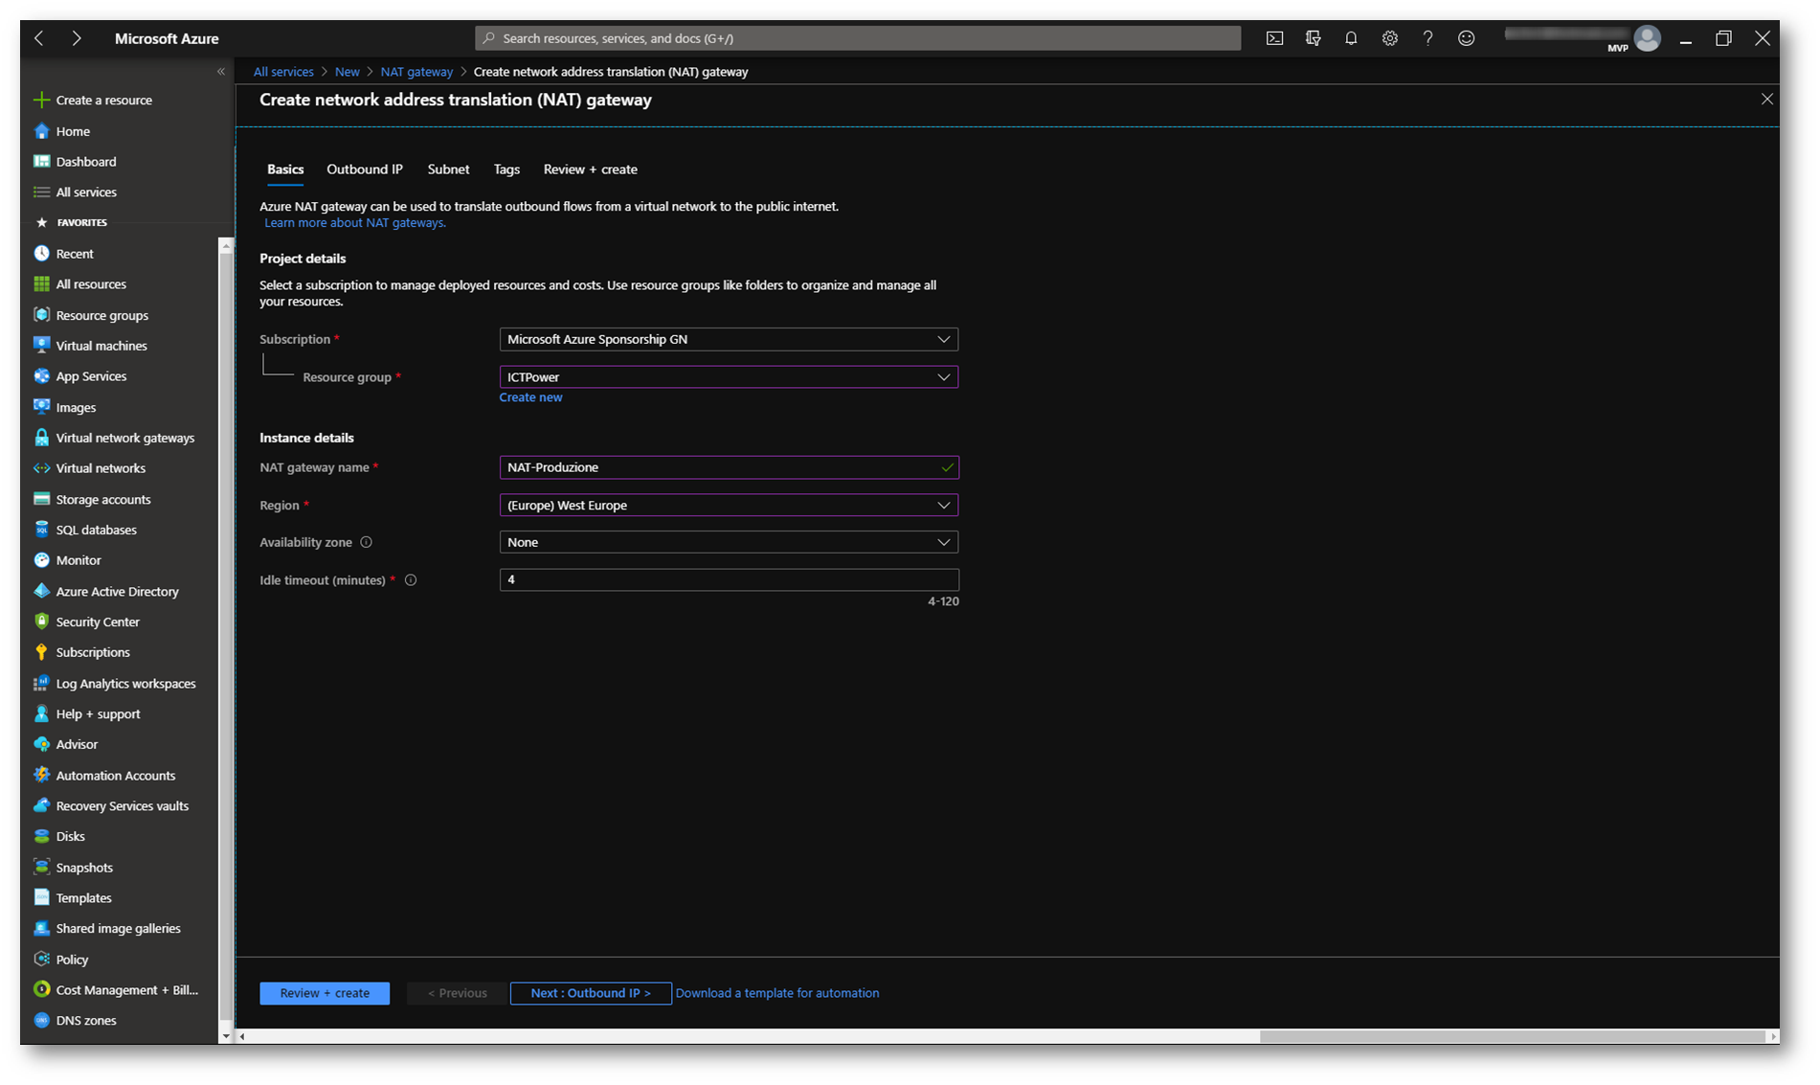Click the Review + create button
This screenshot has width=1820, height=1085.
(x=325, y=993)
